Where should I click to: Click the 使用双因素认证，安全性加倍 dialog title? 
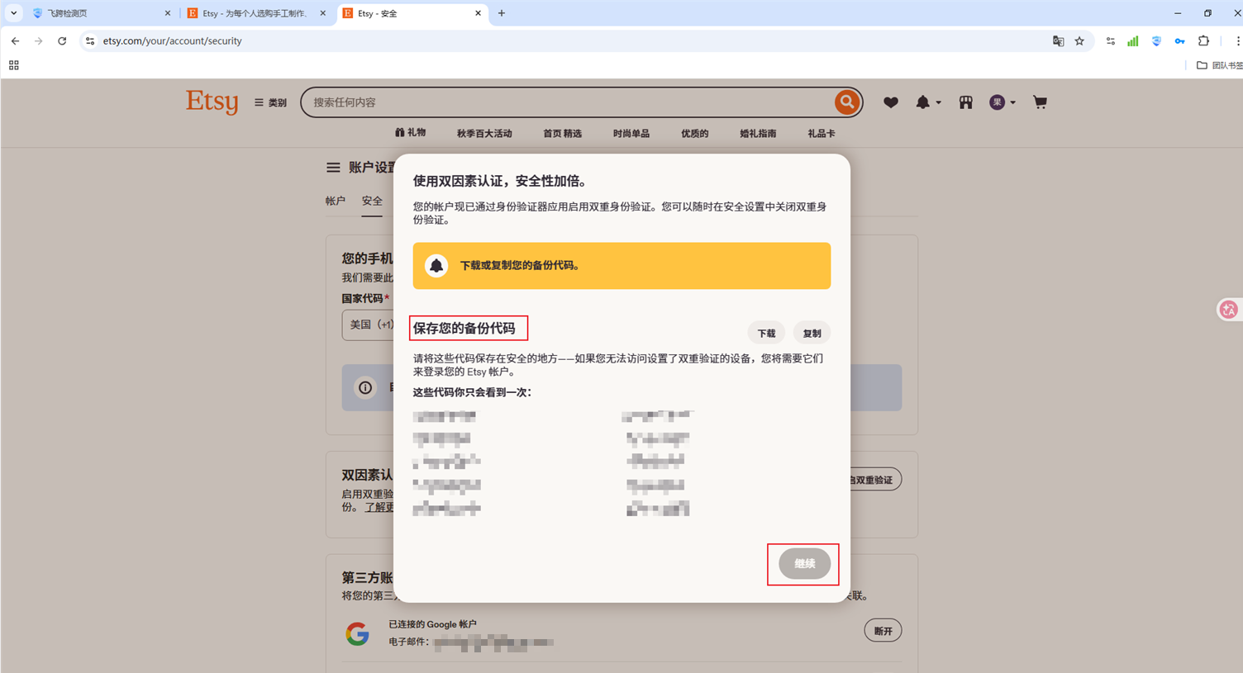click(500, 182)
